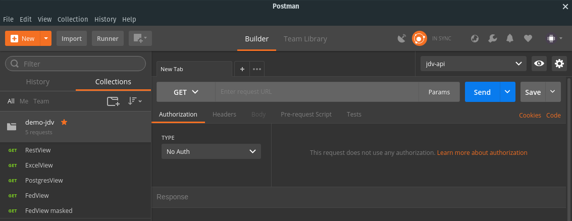
Task: Click the blue Send button
Action: (x=482, y=92)
